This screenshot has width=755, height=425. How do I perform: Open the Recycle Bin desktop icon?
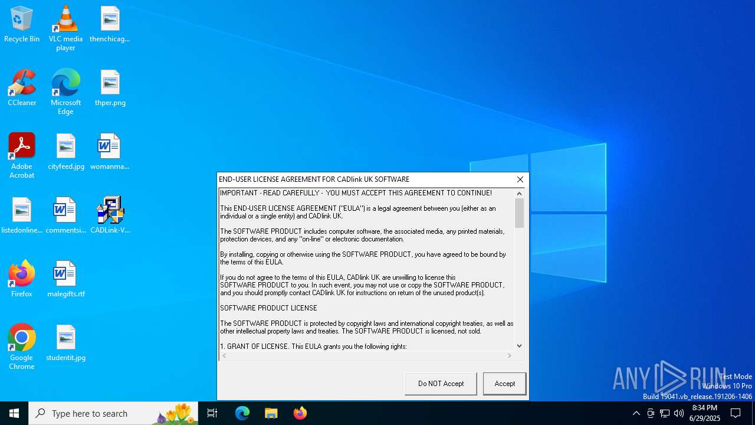click(x=22, y=25)
